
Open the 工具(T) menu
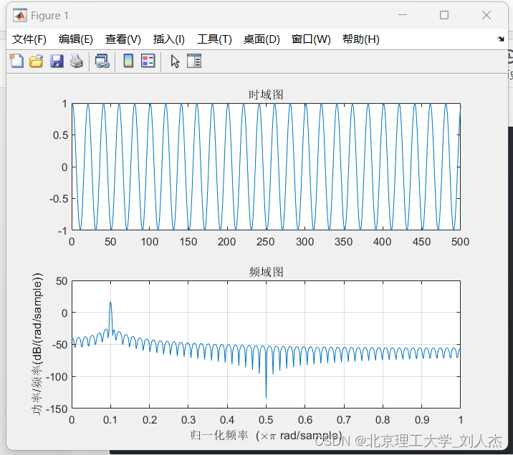[x=214, y=39]
